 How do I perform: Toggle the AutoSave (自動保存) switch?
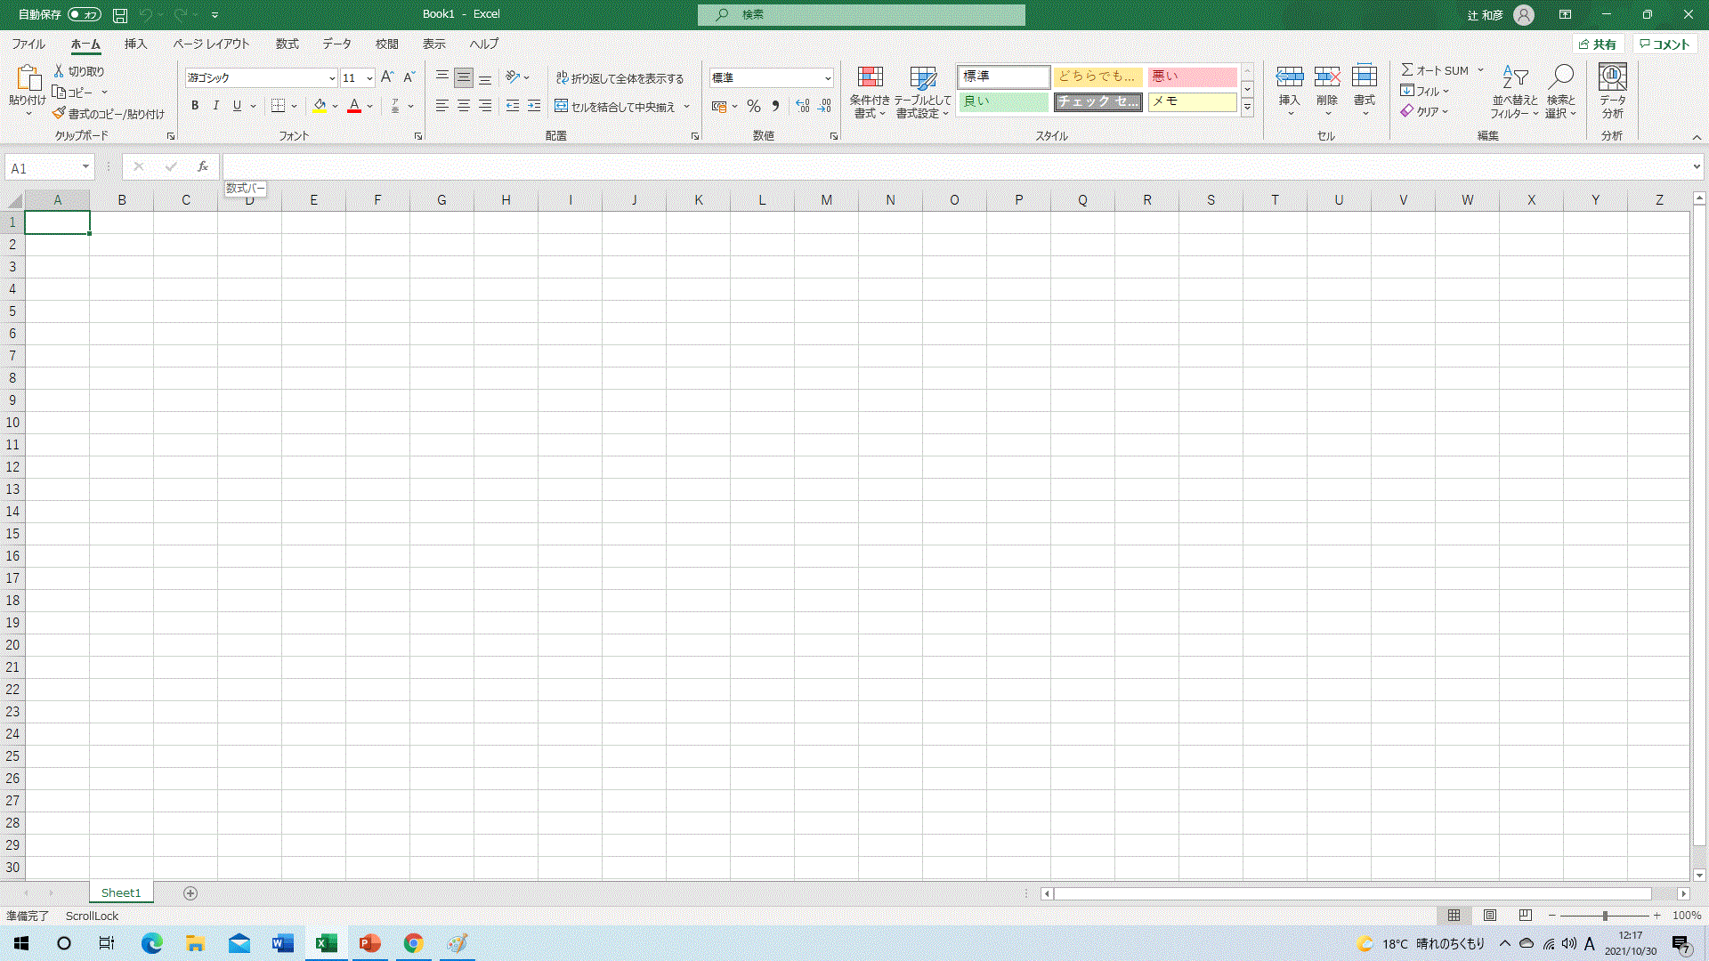(x=85, y=15)
